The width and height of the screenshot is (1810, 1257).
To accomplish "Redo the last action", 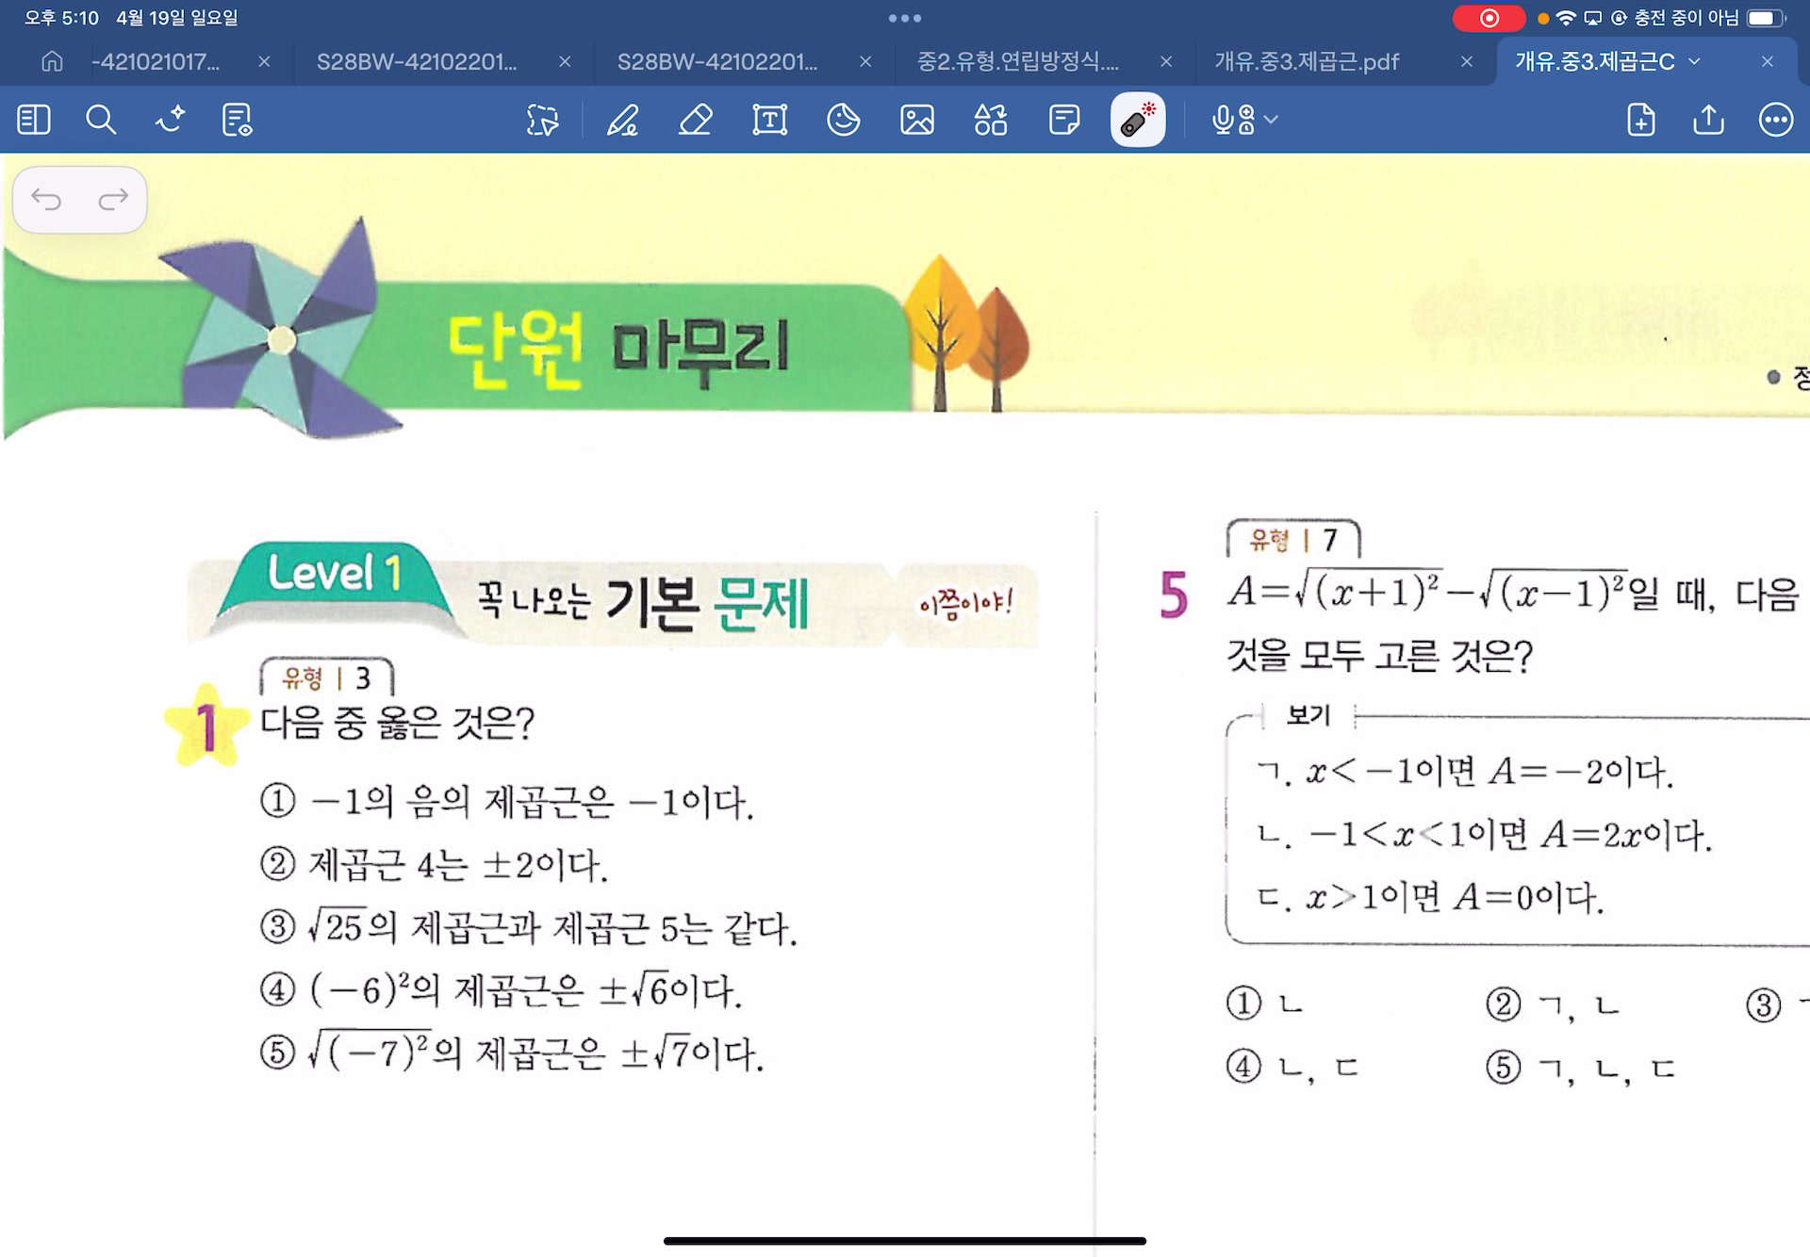I will click(x=113, y=199).
